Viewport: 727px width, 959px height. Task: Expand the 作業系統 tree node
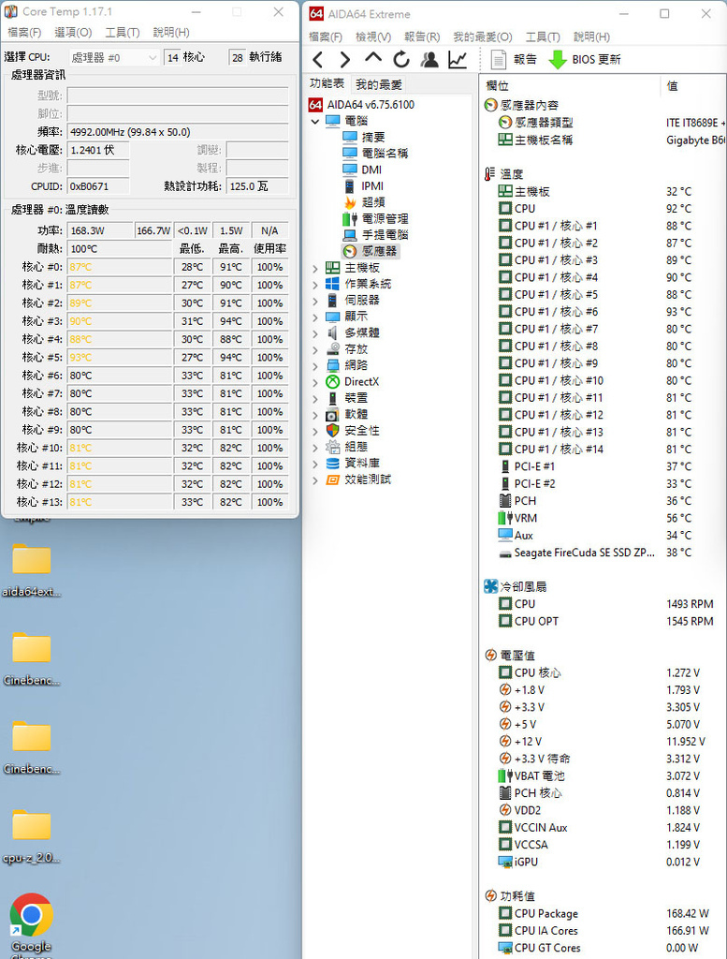(315, 284)
